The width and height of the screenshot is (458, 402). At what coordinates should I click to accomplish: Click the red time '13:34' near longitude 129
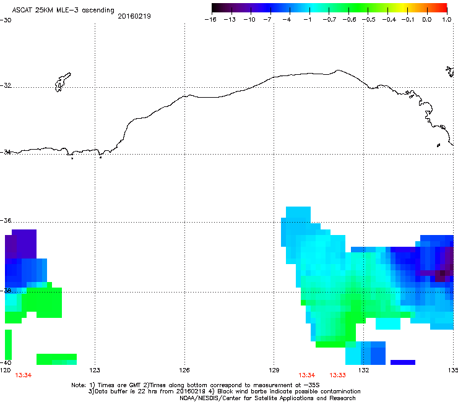[x=307, y=375]
